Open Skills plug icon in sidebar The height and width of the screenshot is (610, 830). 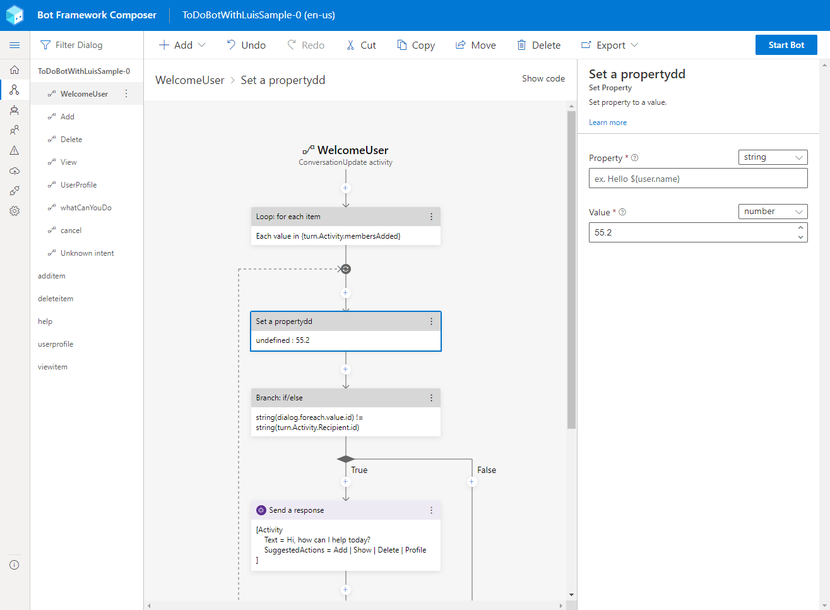tap(15, 191)
